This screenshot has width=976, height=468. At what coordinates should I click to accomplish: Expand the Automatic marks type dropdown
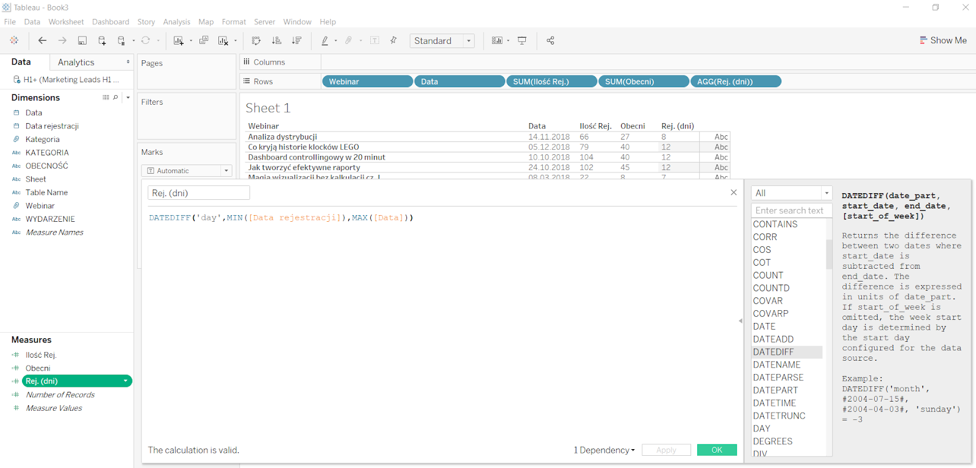[226, 171]
